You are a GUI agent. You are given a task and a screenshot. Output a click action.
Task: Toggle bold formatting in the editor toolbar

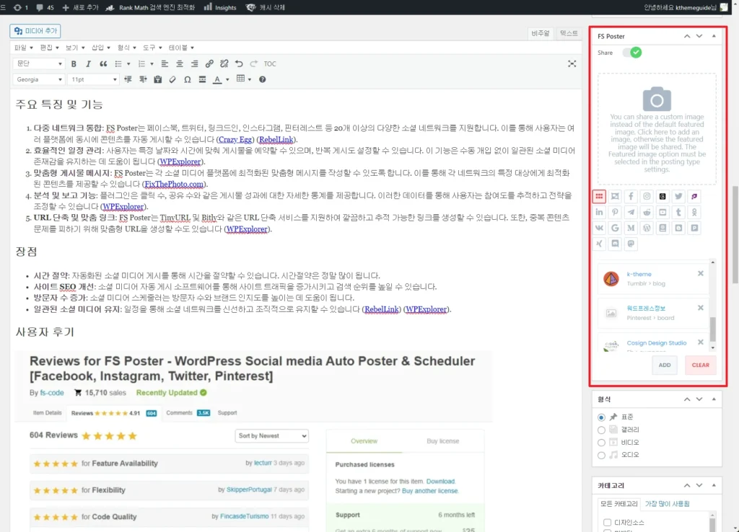pos(74,63)
